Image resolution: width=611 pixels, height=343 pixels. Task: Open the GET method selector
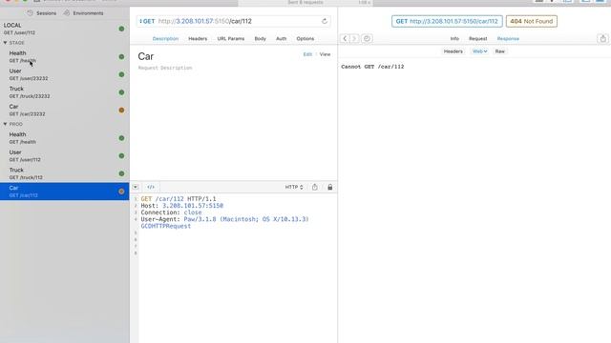point(147,21)
